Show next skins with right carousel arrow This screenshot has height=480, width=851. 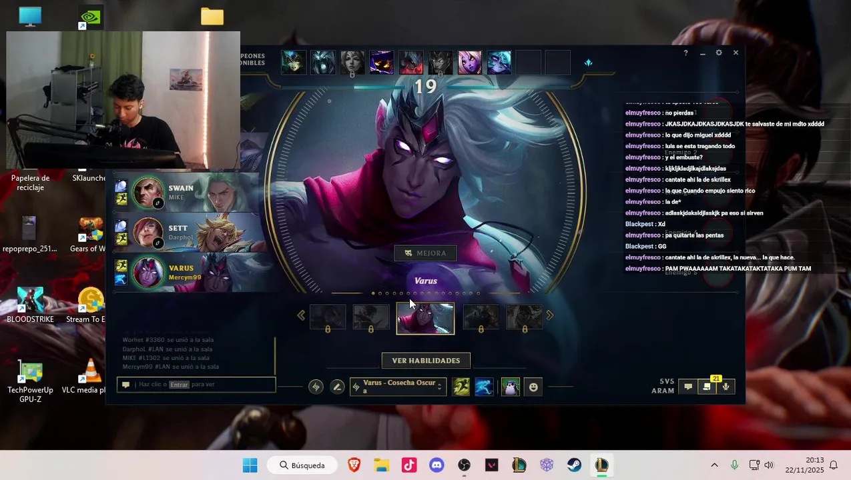pyautogui.click(x=550, y=315)
